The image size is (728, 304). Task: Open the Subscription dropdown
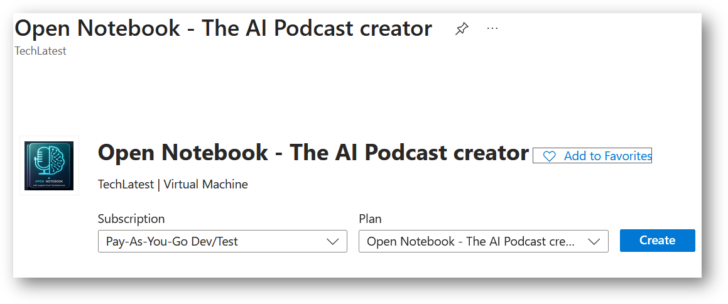coord(222,241)
